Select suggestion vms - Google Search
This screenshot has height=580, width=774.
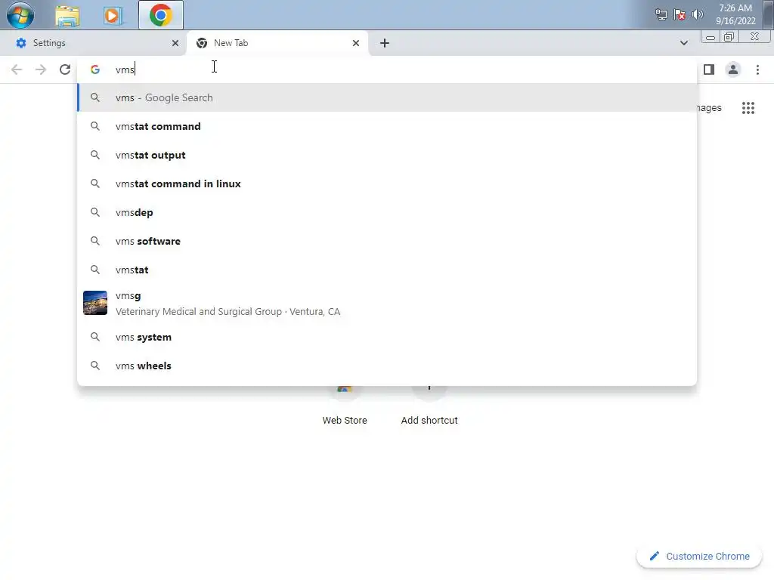point(387,97)
